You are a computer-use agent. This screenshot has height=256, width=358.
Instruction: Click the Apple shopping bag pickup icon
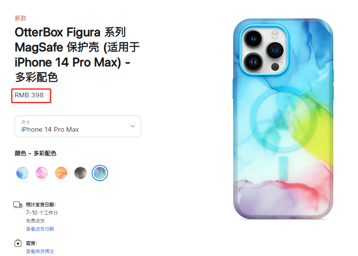pyautogui.click(x=18, y=243)
